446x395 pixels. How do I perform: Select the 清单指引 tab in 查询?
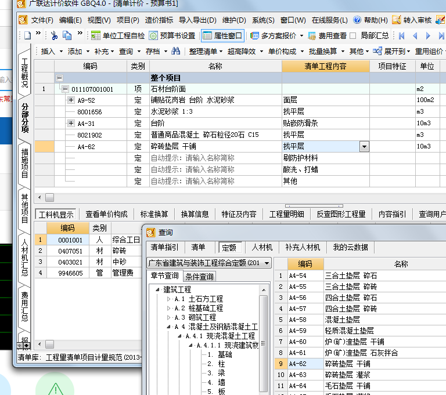coord(165,247)
